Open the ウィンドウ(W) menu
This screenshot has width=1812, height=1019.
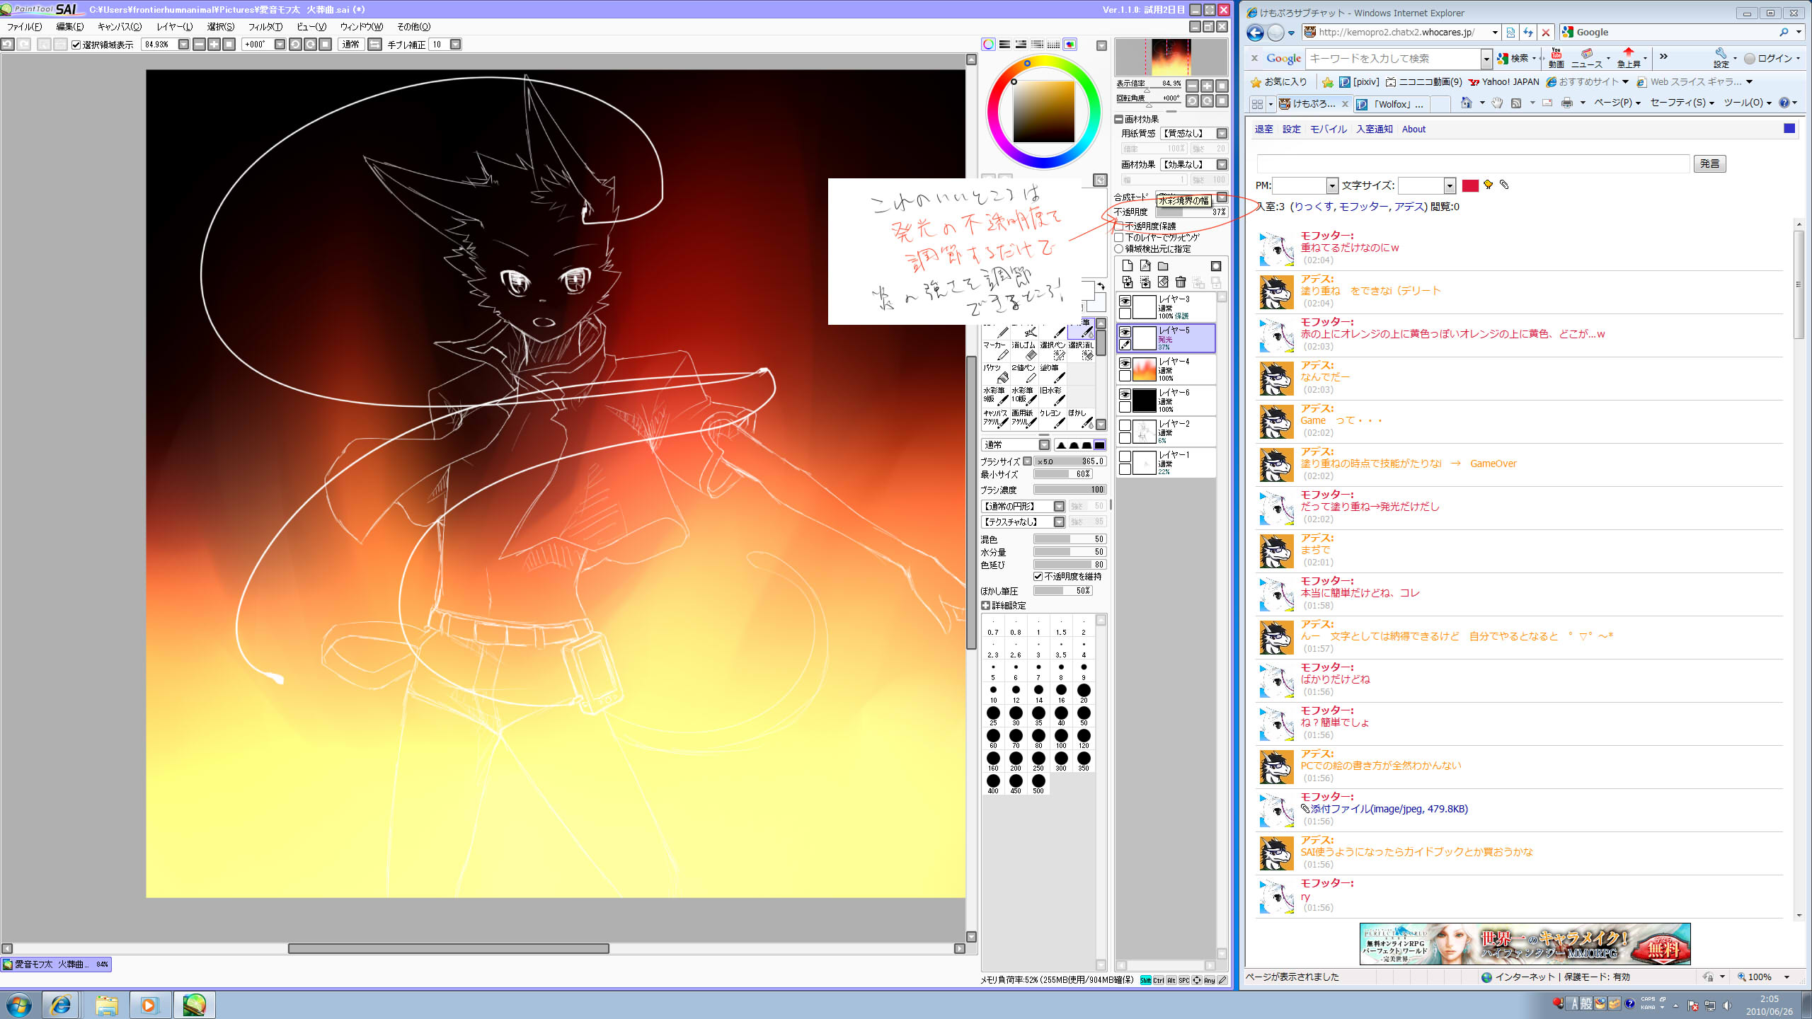[x=361, y=26]
